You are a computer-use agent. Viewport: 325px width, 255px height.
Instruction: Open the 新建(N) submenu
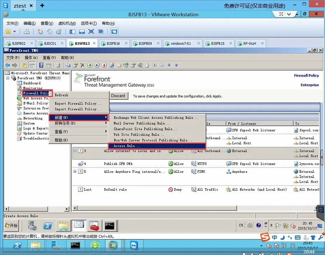(x=78, y=118)
